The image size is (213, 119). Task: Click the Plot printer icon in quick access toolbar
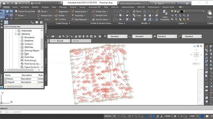16,3
